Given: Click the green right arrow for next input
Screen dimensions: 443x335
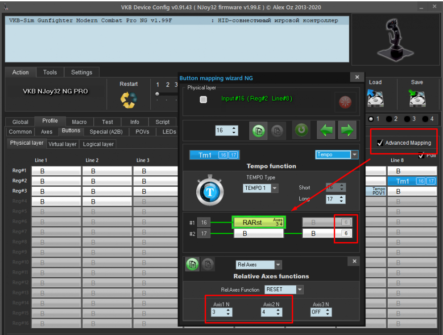Looking at the screenshot, I should 347,131.
